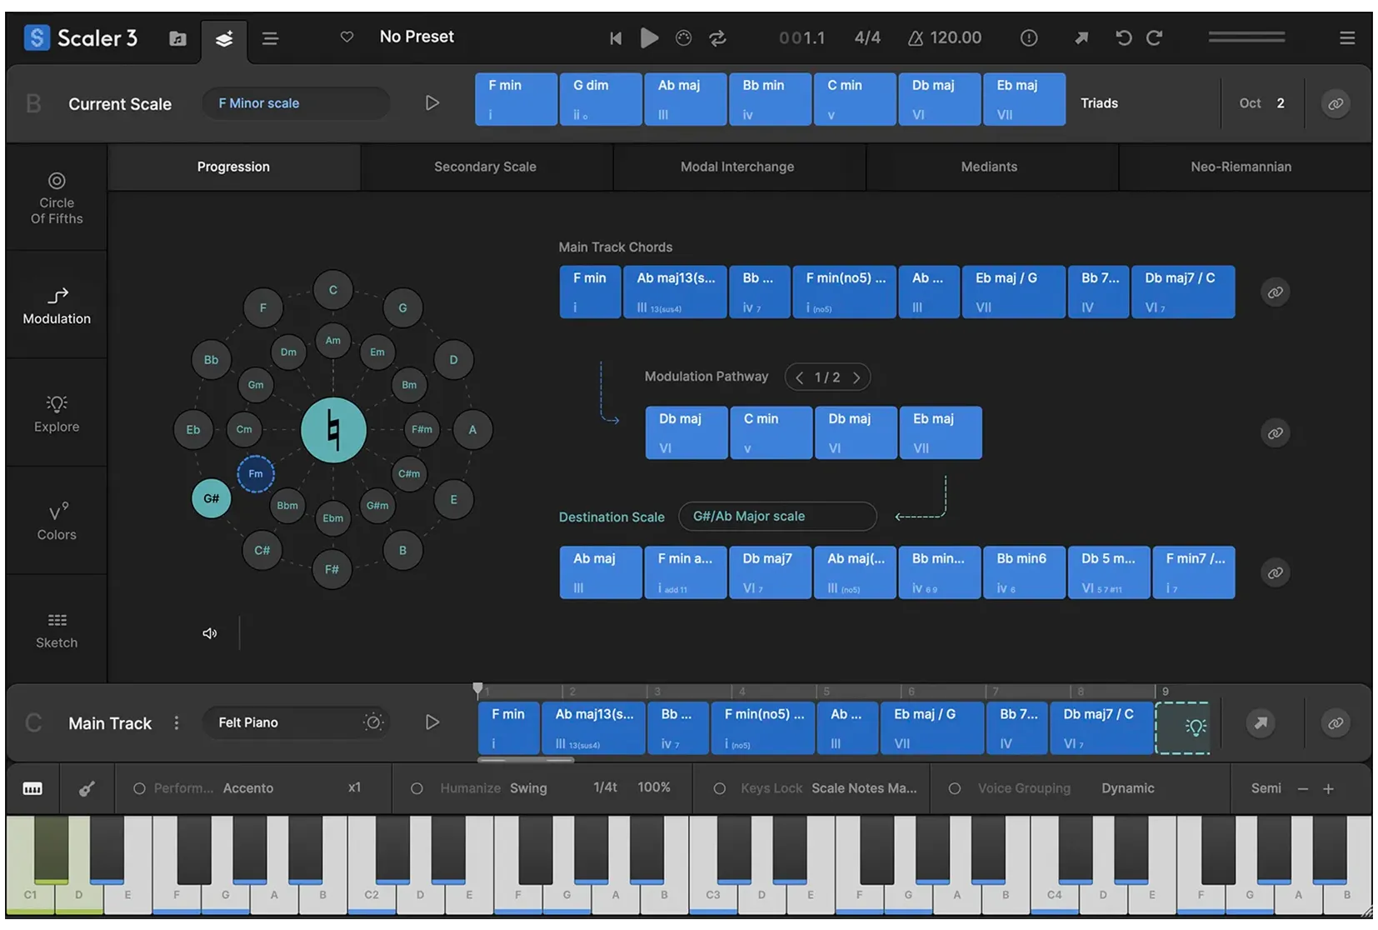Click the Main Track export arrow icon

click(x=1261, y=723)
